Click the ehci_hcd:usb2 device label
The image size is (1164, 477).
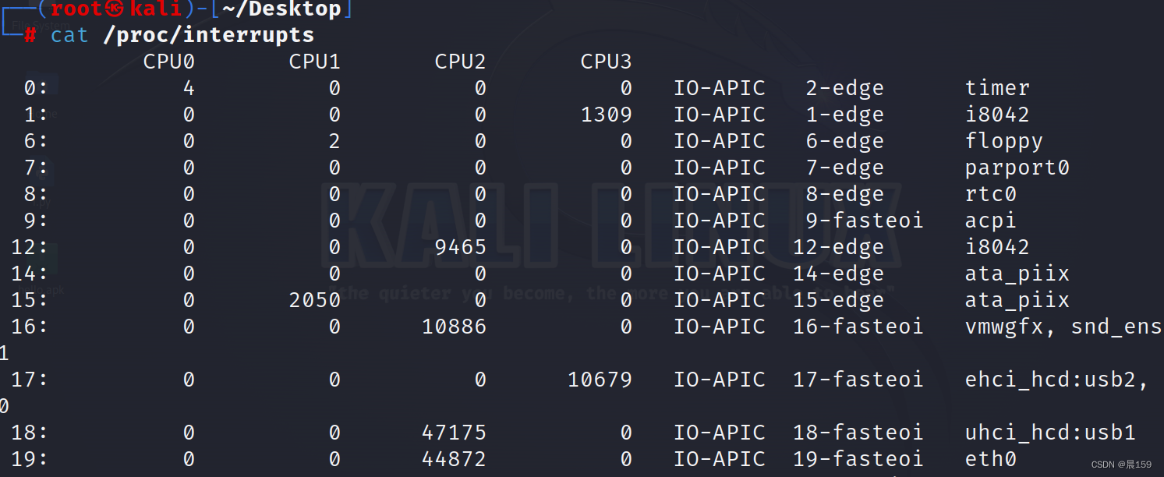point(1056,380)
